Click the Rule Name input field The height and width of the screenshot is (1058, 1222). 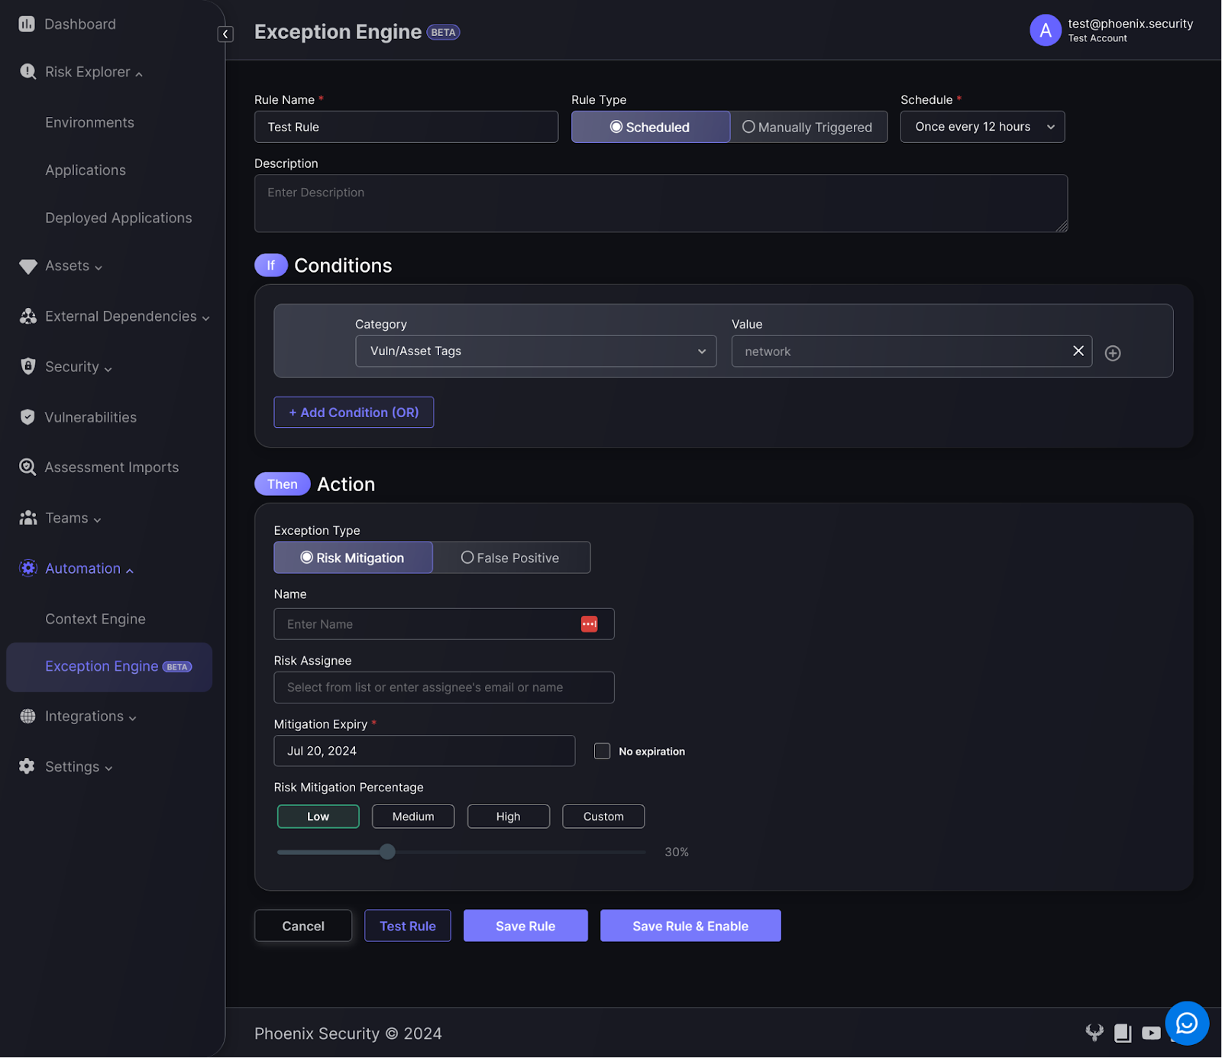(x=406, y=127)
